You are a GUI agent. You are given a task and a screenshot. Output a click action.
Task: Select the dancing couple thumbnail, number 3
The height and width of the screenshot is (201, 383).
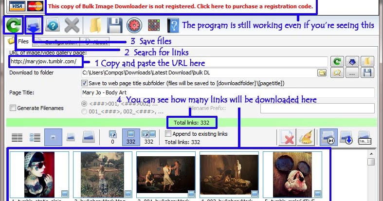(x=165, y=174)
